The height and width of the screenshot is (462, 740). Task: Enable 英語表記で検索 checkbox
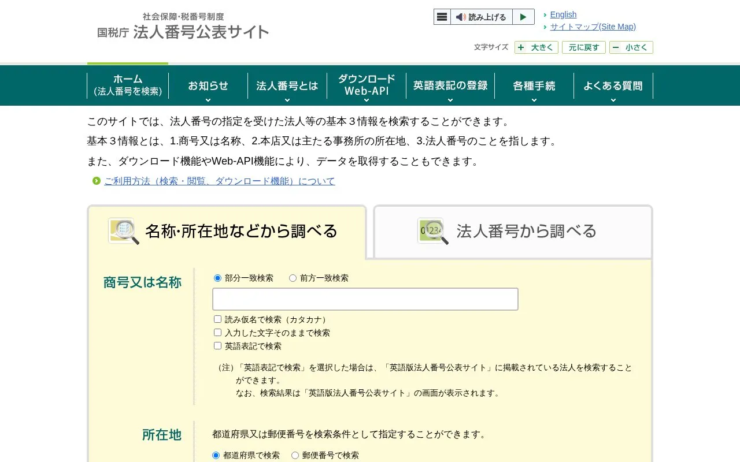218,345
